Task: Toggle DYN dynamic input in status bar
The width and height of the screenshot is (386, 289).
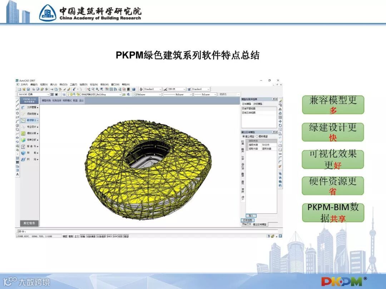Action: pyautogui.click(x=115, y=237)
